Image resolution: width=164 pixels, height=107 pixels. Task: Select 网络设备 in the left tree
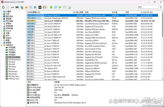[x=9, y=28]
